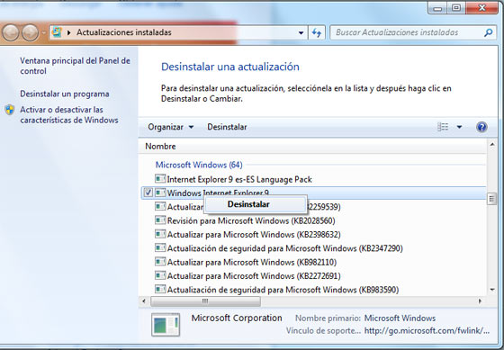
Task: Click the Back navigation arrow button
Action: coord(11,32)
